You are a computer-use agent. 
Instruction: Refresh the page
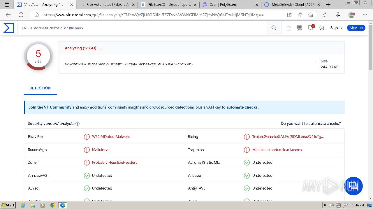click(x=21, y=15)
